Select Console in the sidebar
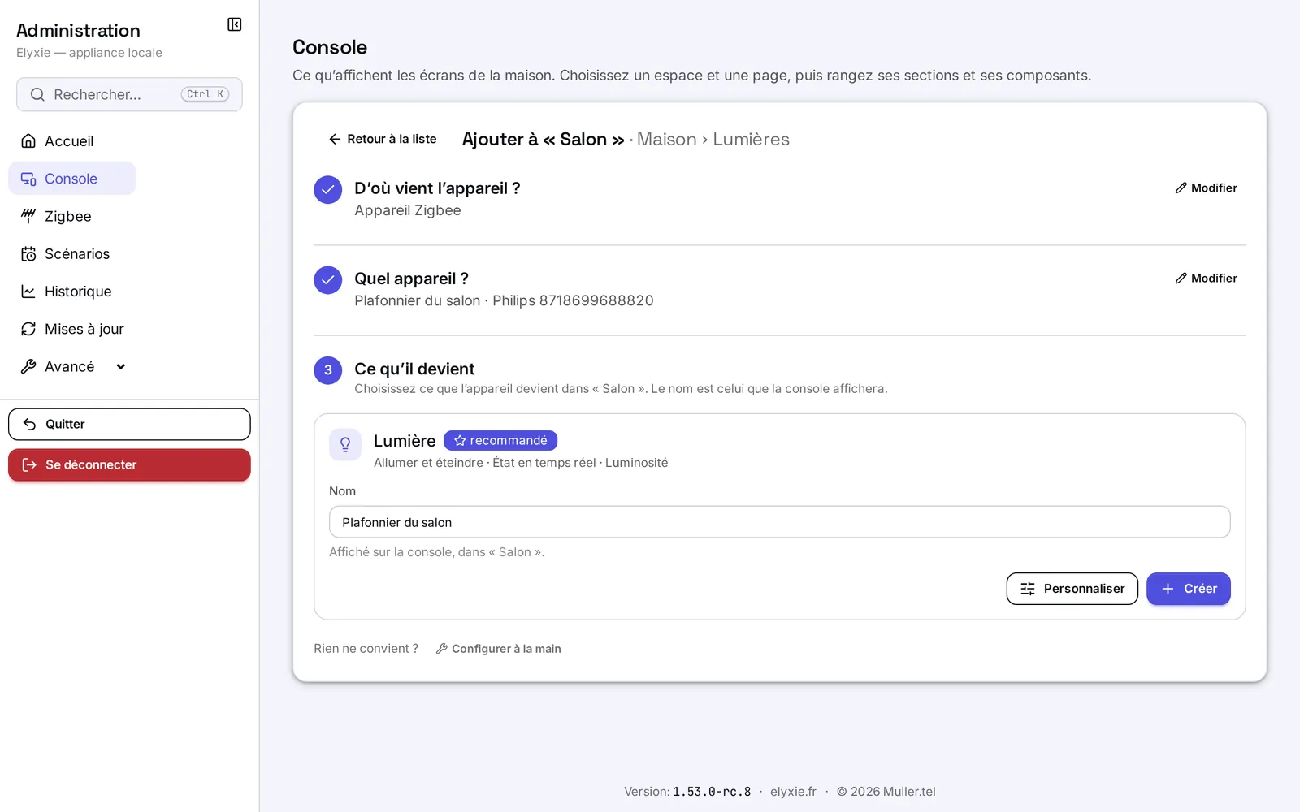The width and height of the screenshot is (1300, 812). 72,179
